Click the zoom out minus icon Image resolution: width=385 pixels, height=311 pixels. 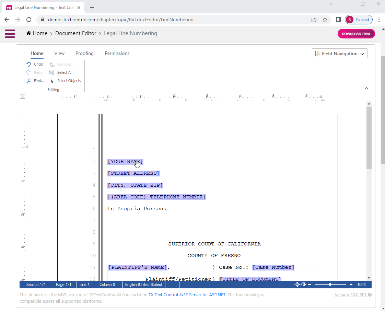tap(310, 285)
